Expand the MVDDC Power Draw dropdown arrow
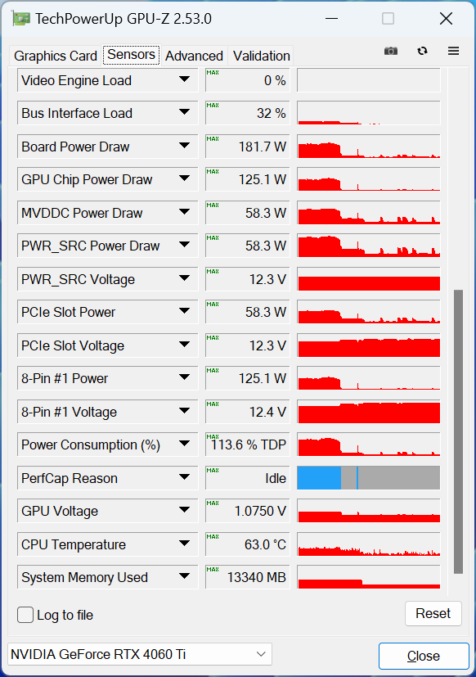Screen dimensions: 476x677 184,212
